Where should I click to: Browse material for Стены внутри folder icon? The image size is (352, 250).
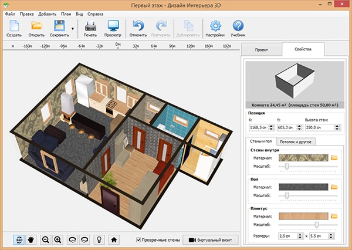[334, 158]
